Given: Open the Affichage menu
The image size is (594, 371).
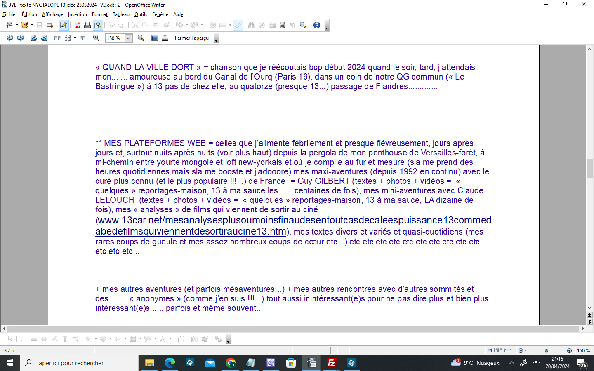Looking at the screenshot, I should [52, 14].
